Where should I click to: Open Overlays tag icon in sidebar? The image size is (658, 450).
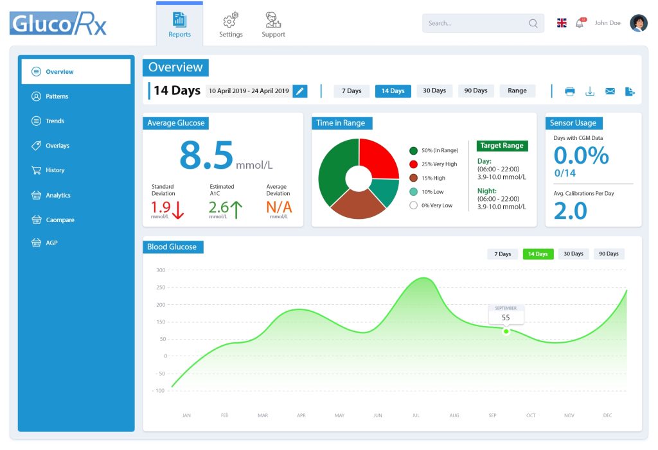click(x=36, y=146)
